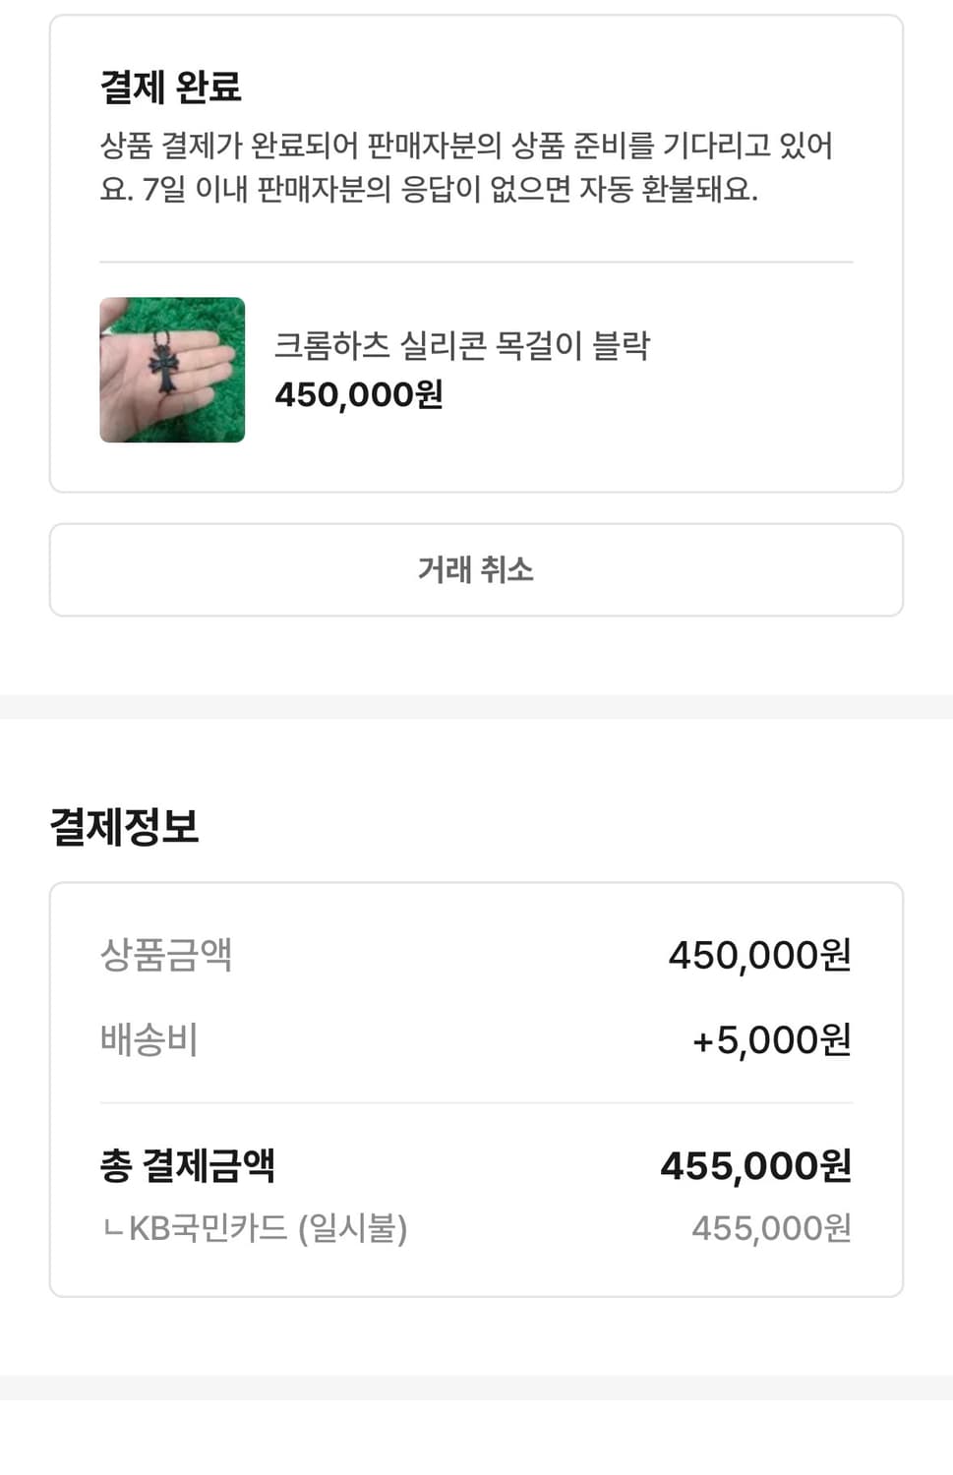Image resolution: width=953 pixels, height=1475 pixels.
Task: Select the 총 결제금액 label
Action: tap(187, 1165)
